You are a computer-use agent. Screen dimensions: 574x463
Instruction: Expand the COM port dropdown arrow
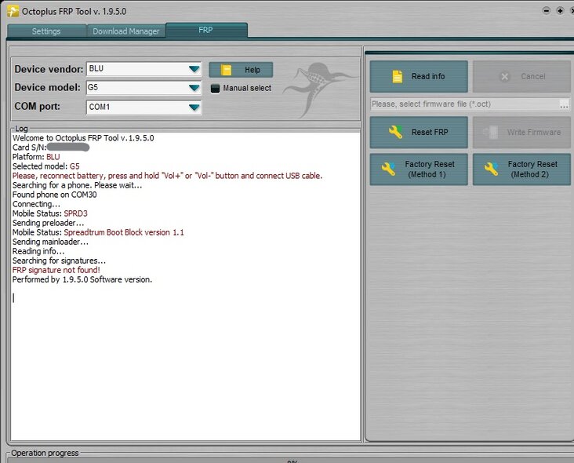[194, 108]
